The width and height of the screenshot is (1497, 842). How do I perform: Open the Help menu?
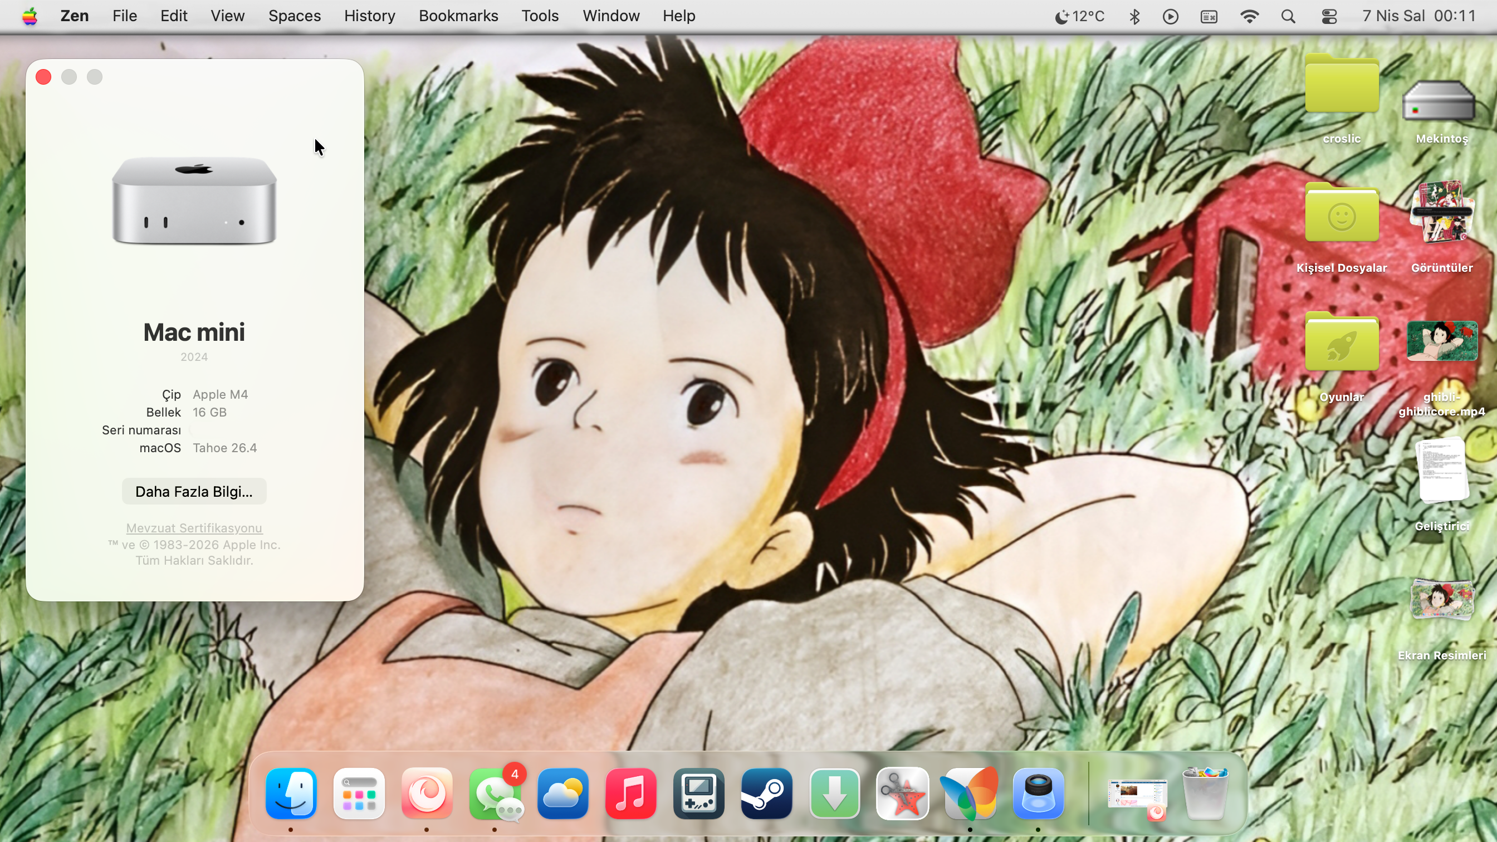click(679, 16)
